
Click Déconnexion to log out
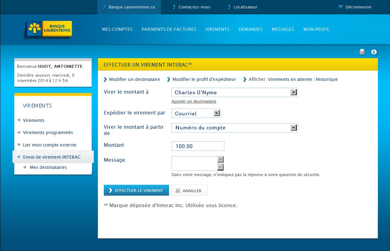pyautogui.click(x=358, y=7)
